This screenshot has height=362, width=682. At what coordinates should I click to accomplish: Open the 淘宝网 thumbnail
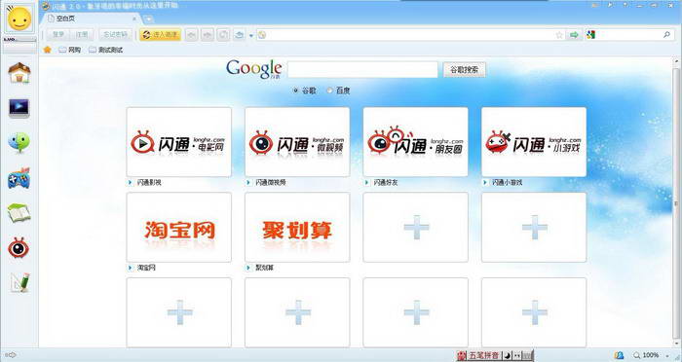tap(178, 228)
